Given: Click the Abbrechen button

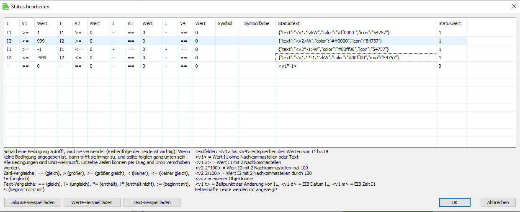Looking at the screenshot, I should pos(498,202).
